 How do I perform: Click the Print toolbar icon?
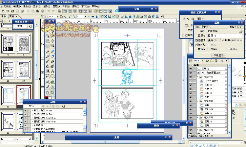tap(59, 11)
